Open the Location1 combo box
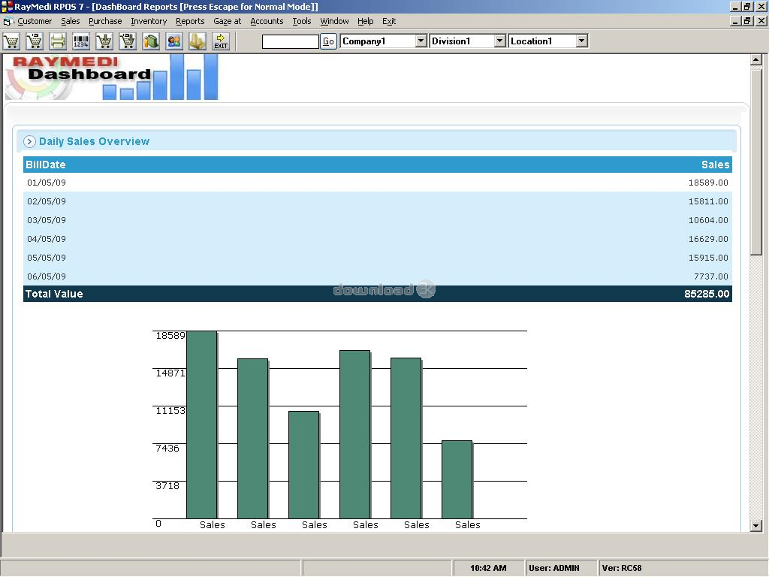 [581, 41]
